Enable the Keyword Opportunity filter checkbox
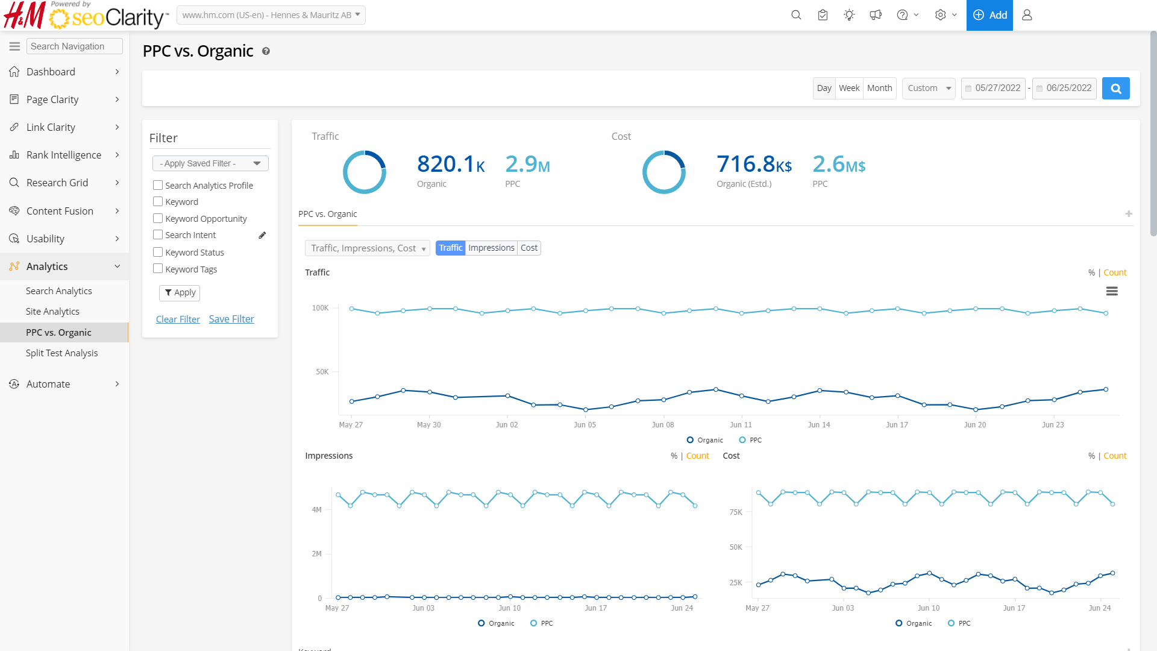 coord(158,218)
